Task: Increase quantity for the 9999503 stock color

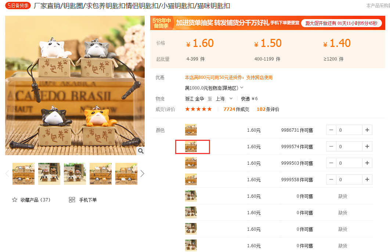Action: coord(367,163)
